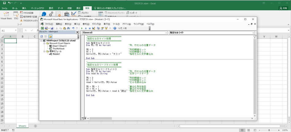This screenshot has height=132, width=291.
Task: Click the Find binoculars icon in VBA toolbar
Action: point(68,28)
